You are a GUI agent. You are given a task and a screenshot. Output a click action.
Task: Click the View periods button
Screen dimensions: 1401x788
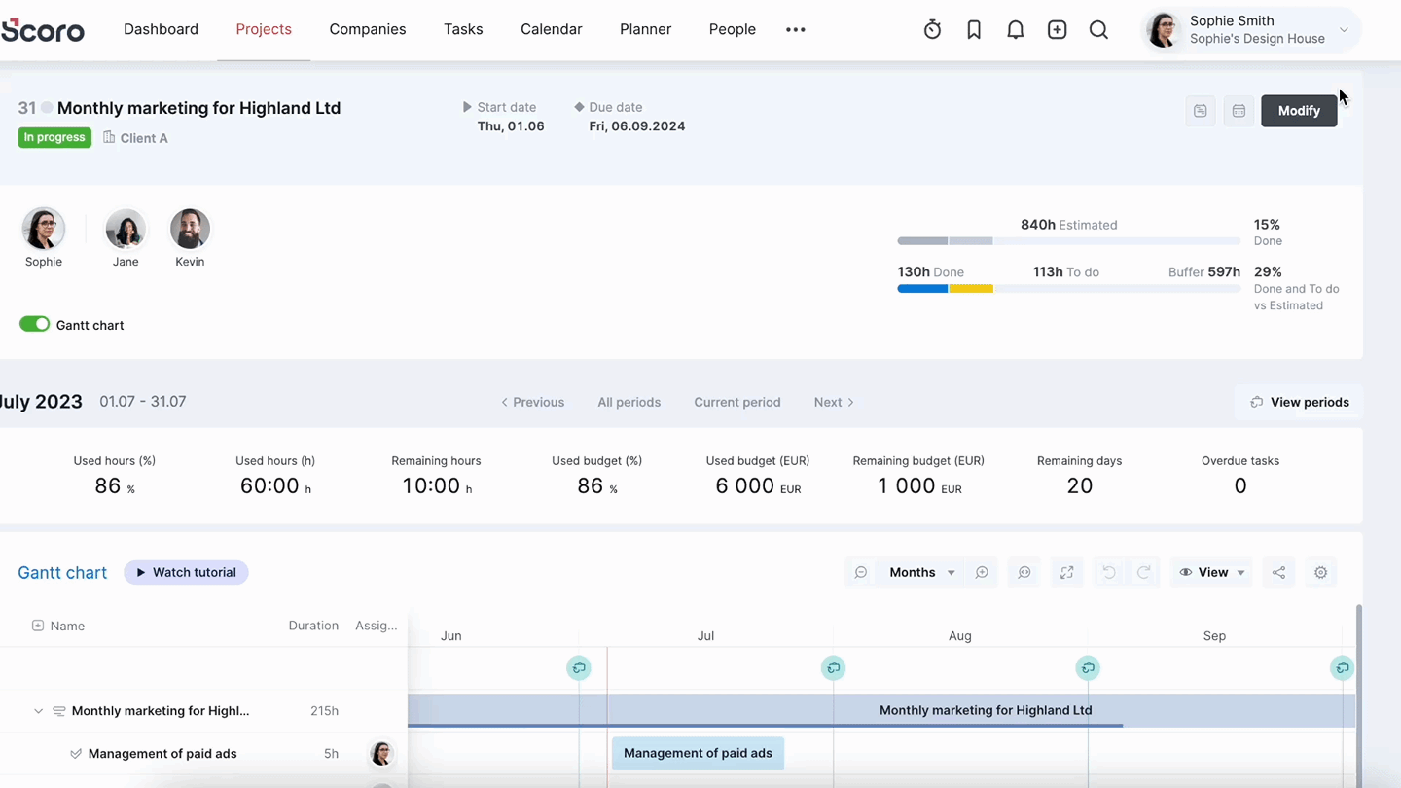coord(1299,402)
